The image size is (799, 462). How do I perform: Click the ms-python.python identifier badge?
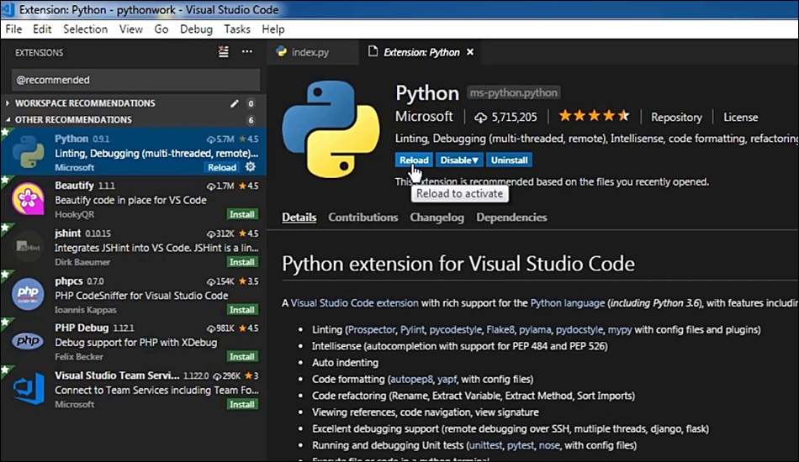click(x=513, y=92)
